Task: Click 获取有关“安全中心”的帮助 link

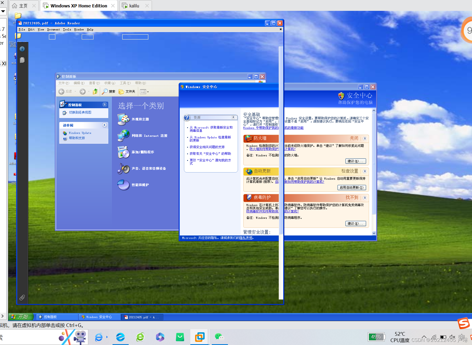Action: point(210,153)
